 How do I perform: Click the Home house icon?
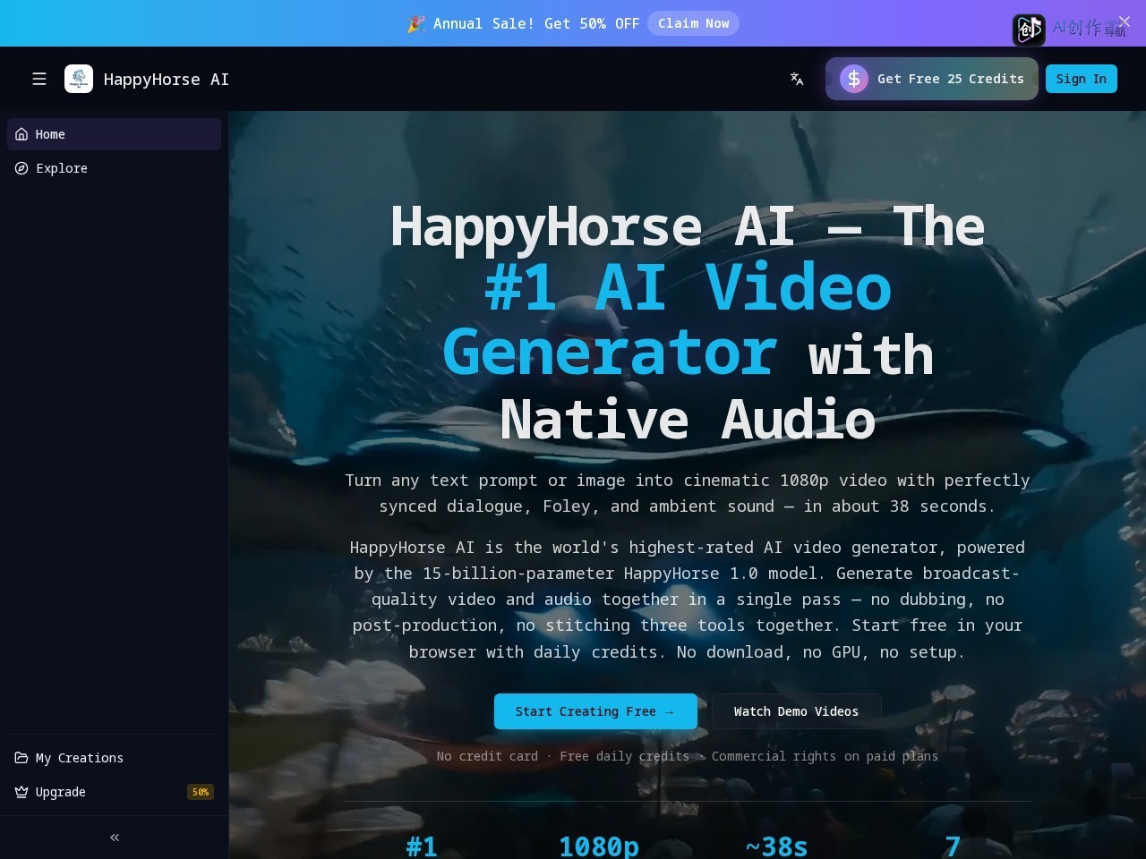pos(21,134)
